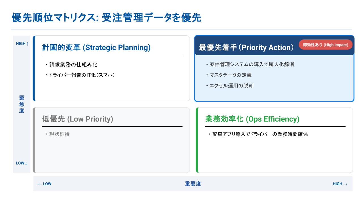
Task: Select the ← LOW label on horizontal axis
Action: (x=45, y=184)
